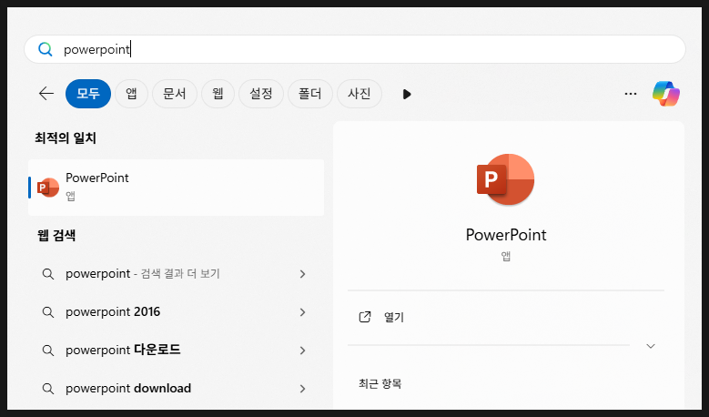
Task: Click the search magnifier icon in search box
Action: point(46,49)
